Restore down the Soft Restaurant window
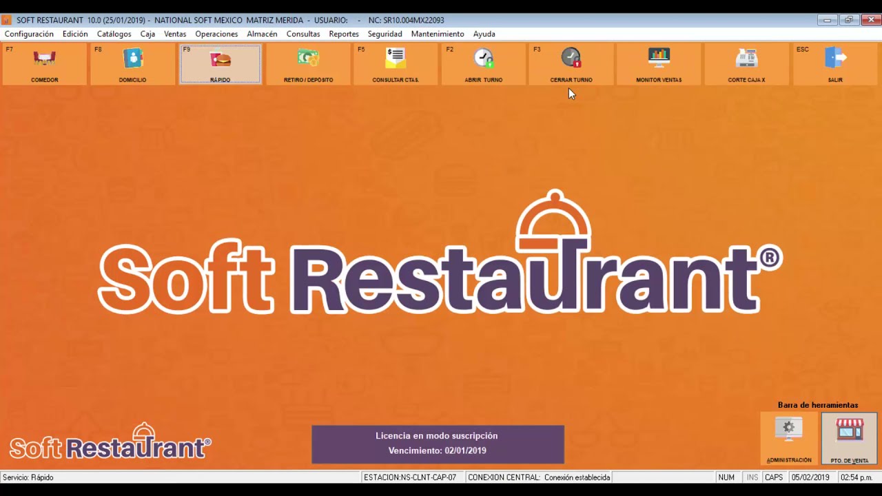 (849, 20)
